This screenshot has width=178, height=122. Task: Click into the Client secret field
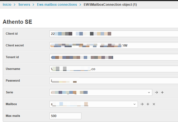point(114,46)
